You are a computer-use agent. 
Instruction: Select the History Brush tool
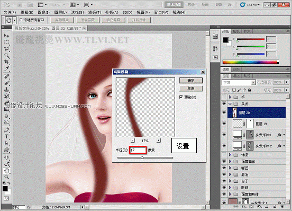[x=6, y=96]
